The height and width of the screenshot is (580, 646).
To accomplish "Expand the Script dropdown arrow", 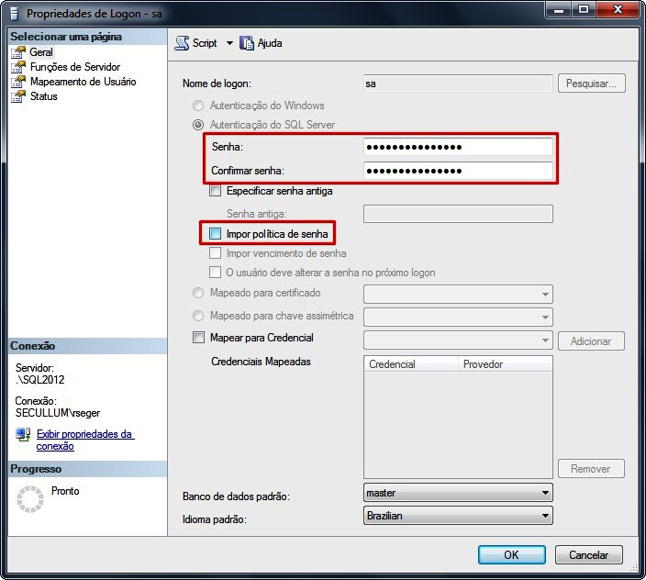I will [229, 43].
